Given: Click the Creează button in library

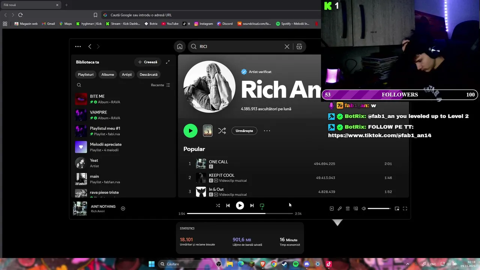Looking at the screenshot, I should [148, 62].
